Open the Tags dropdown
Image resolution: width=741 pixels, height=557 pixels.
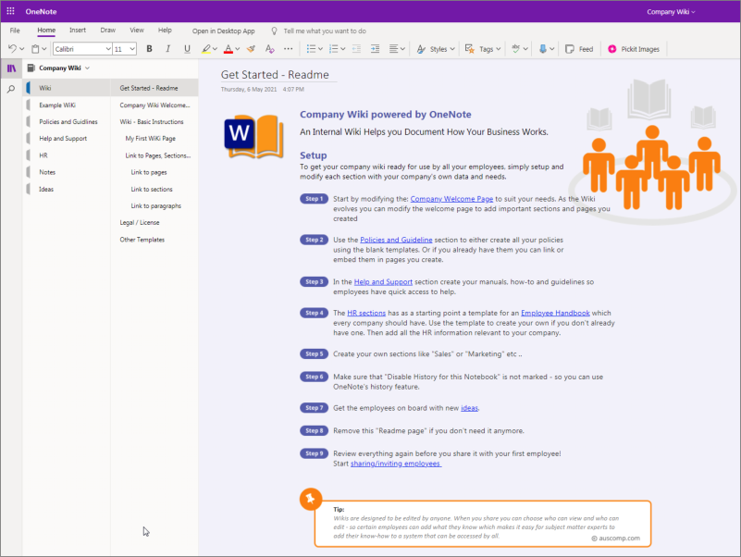[483, 49]
